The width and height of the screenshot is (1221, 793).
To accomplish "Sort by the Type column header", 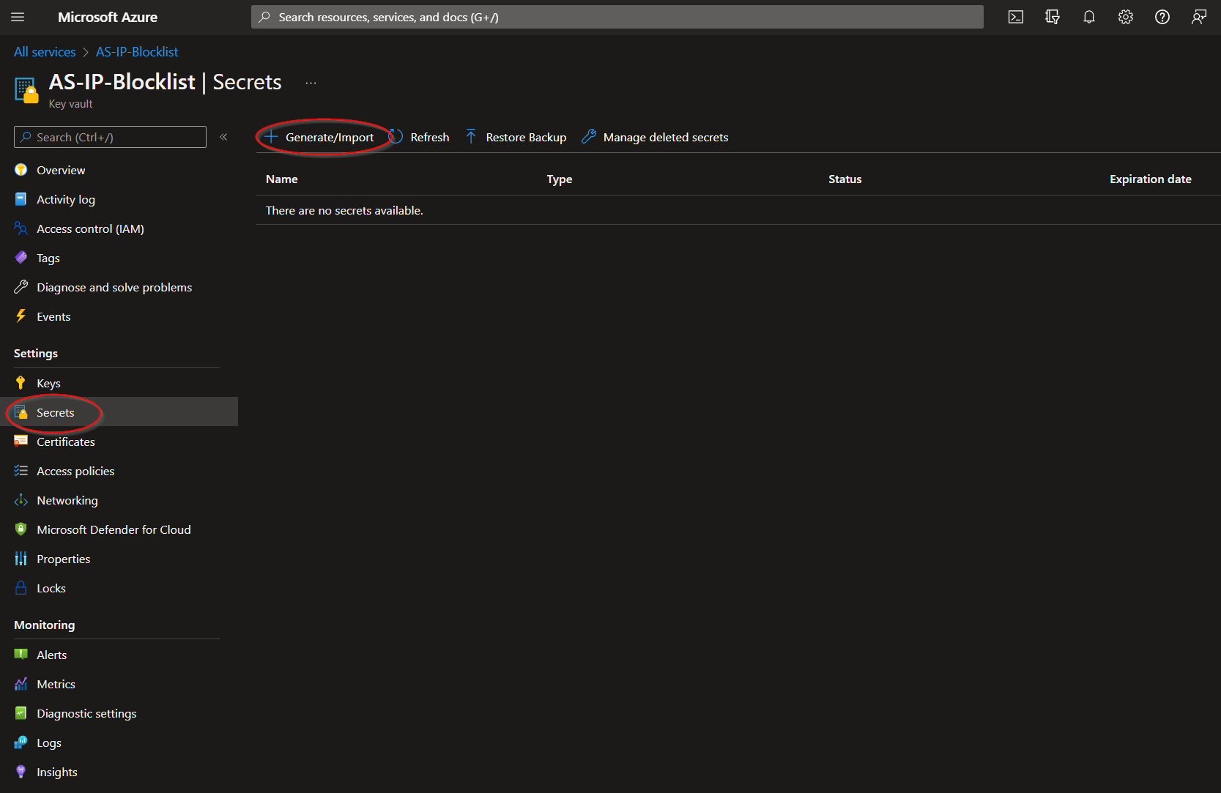I will coord(560,179).
